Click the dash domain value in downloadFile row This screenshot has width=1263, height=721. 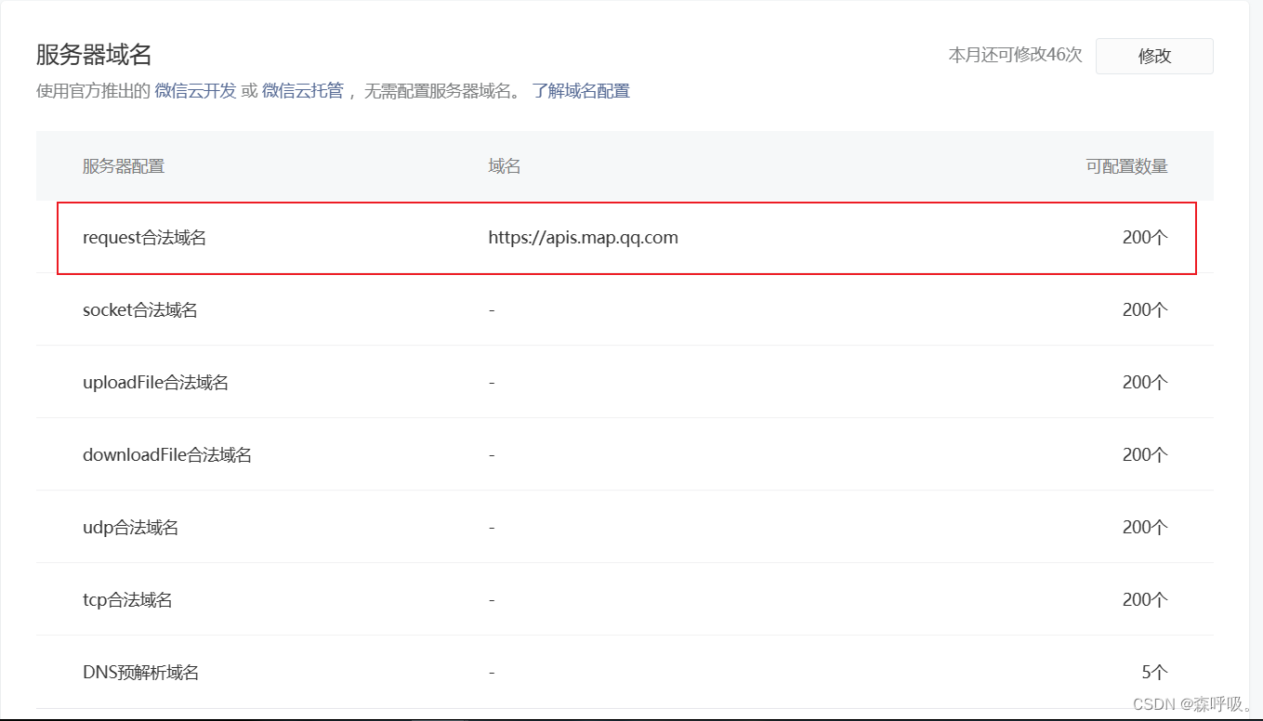point(492,454)
